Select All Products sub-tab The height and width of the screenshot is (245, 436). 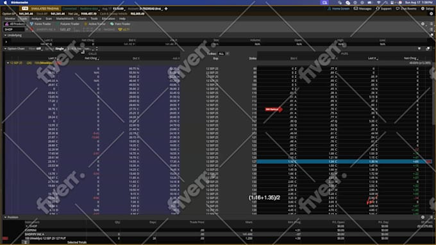tap(15, 24)
